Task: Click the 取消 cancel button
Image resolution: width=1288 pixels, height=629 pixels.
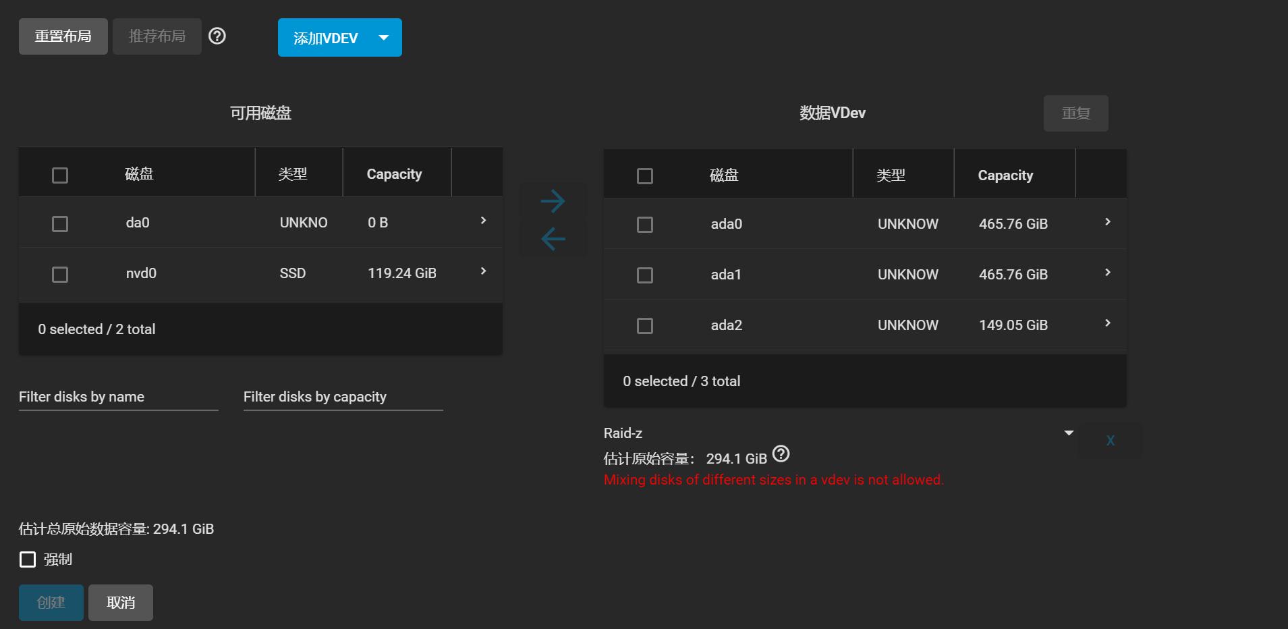Action: (x=121, y=603)
